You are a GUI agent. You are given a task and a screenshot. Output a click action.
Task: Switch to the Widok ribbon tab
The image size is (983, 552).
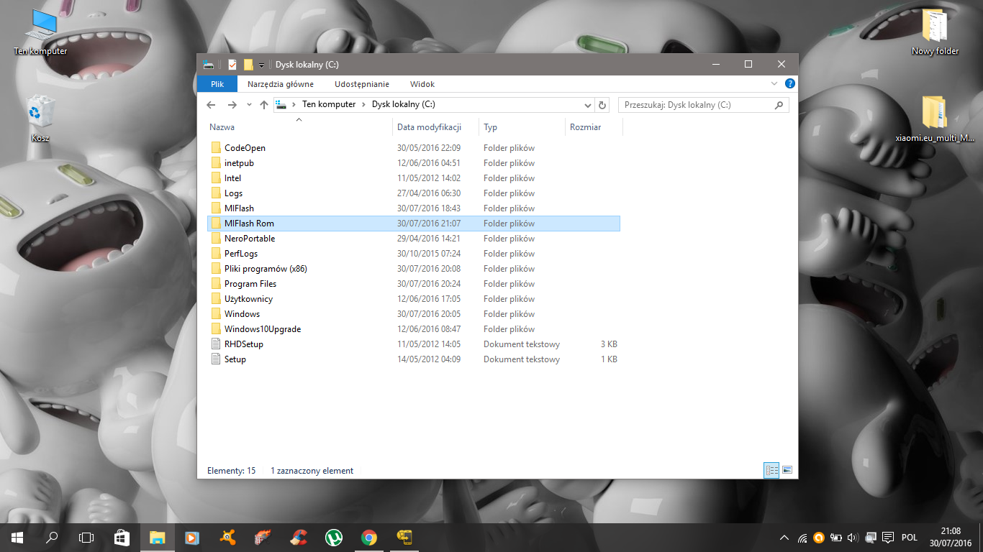[422, 84]
